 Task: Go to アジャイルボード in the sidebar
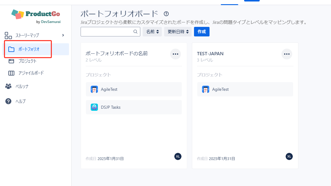[31, 73]
